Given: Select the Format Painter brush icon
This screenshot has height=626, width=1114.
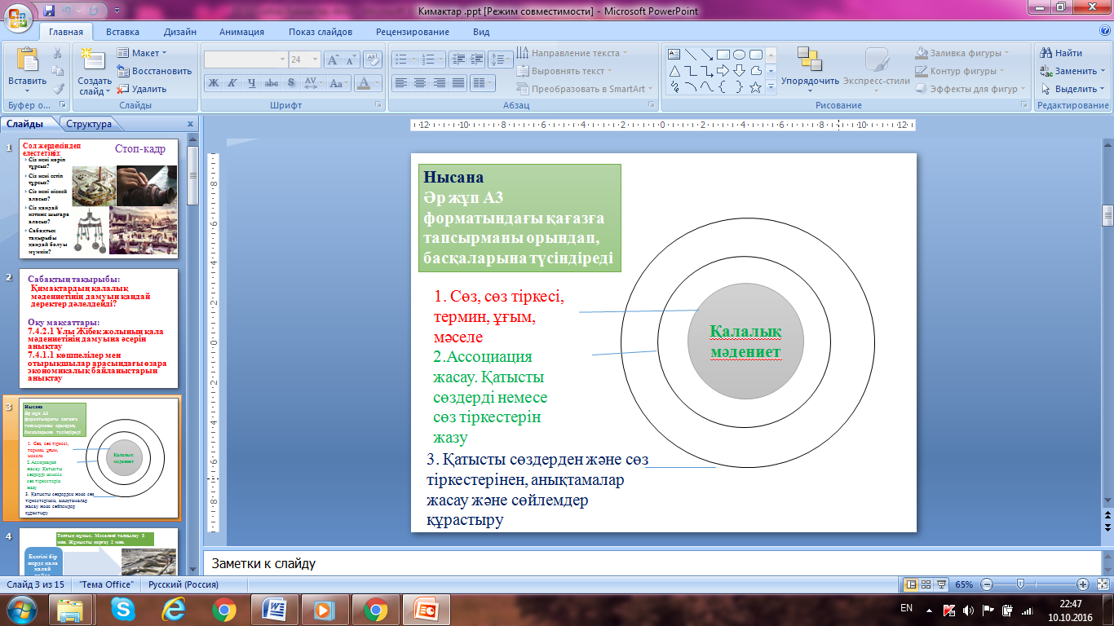Looking at the screenshot, I should point(58,88).
